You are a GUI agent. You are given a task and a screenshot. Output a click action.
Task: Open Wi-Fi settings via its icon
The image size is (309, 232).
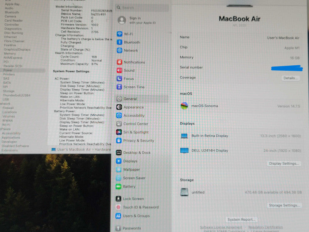119,34
